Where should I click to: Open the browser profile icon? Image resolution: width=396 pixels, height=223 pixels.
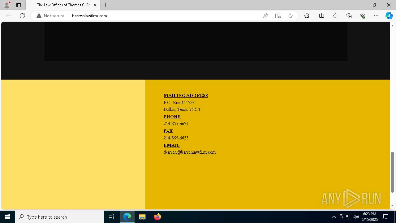(x=6, y=5)
